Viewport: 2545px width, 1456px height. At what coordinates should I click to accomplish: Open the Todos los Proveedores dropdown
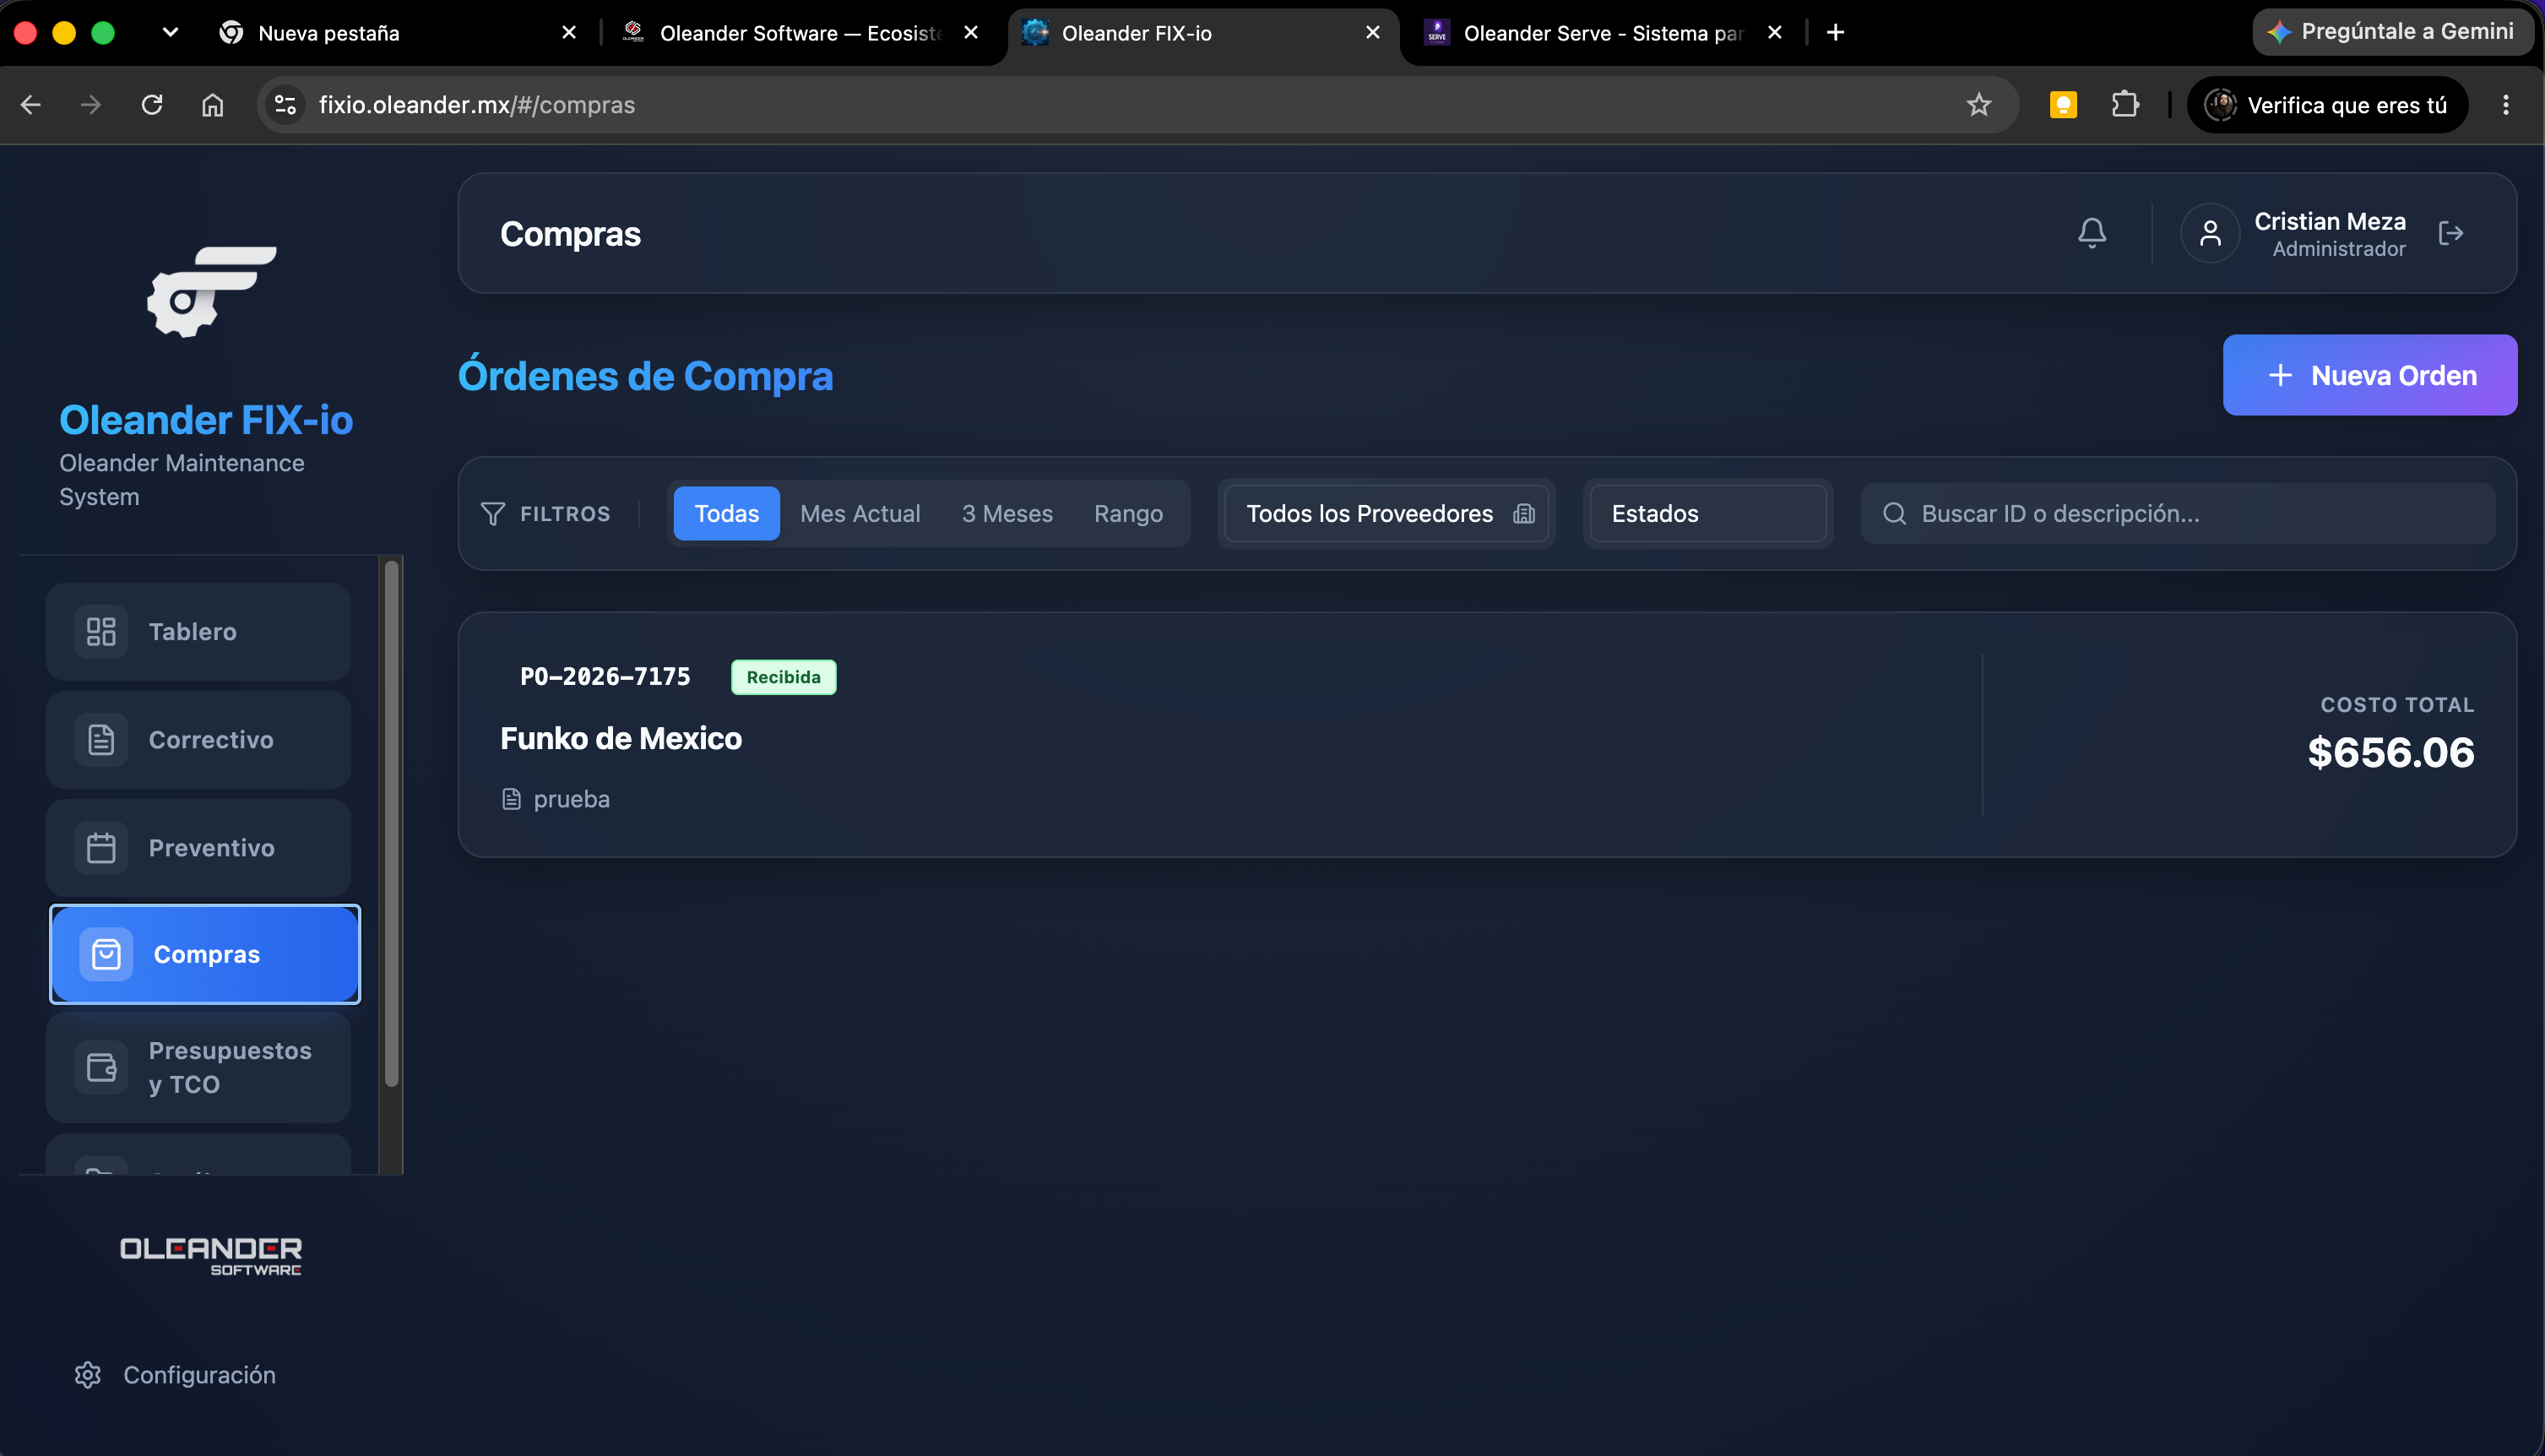click(x=1386, y=513)
